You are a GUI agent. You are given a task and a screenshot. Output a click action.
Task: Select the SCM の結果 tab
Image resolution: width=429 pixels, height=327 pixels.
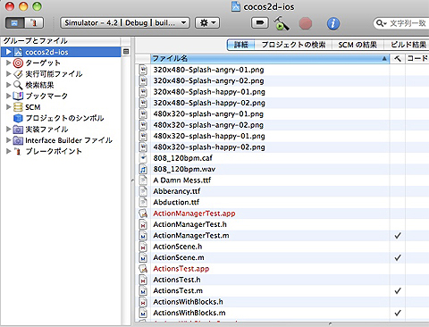click(357, 45)
